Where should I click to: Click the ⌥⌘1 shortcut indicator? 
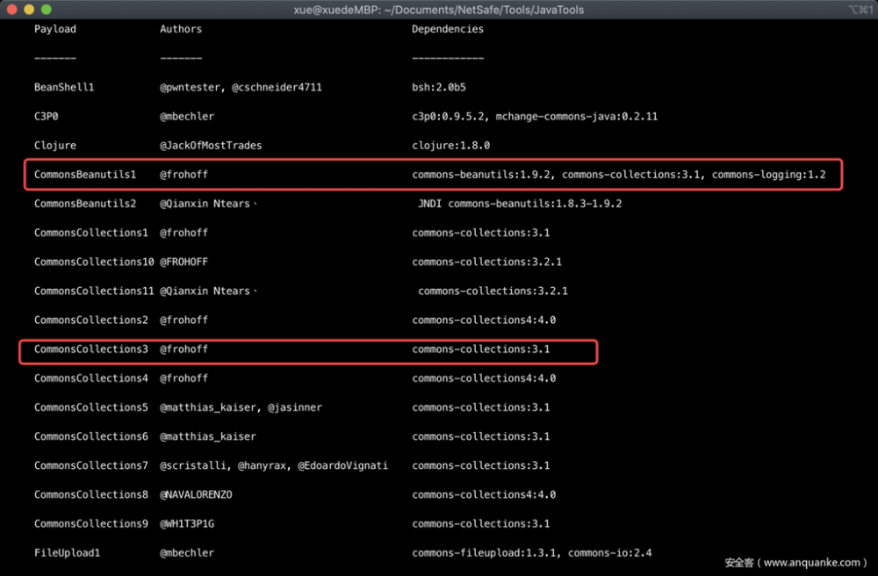coord(857,10)
